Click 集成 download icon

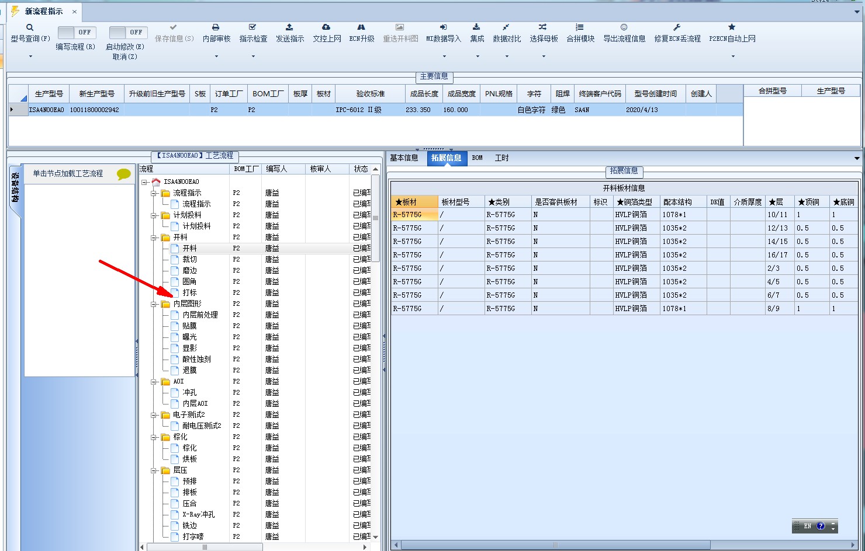coord(476,27)
